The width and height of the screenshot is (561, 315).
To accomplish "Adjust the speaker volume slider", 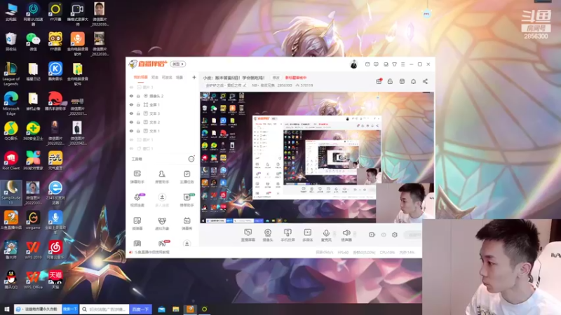I will click(x=355, y=234).
